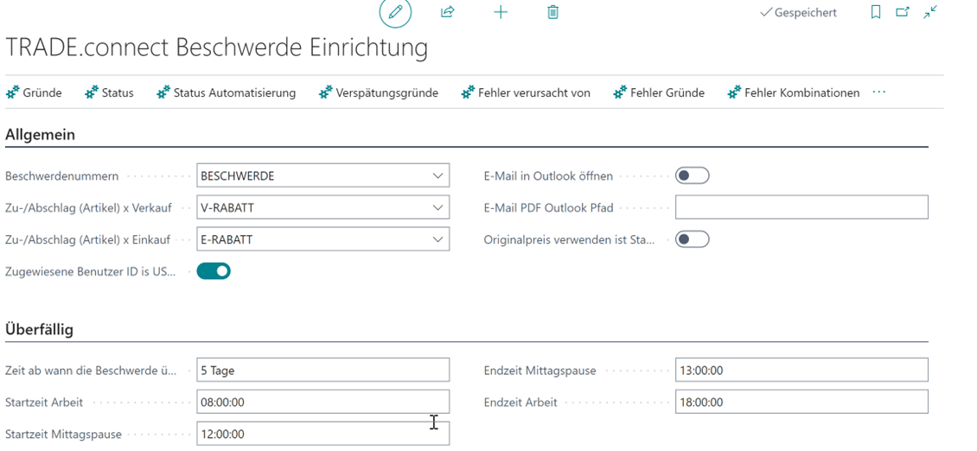Expand the E-RABATT dropdown arrow

[x=437, y=239]
